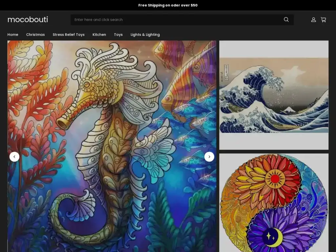Open the Great Wave painting thumbnail

click(x=274, y=95)
